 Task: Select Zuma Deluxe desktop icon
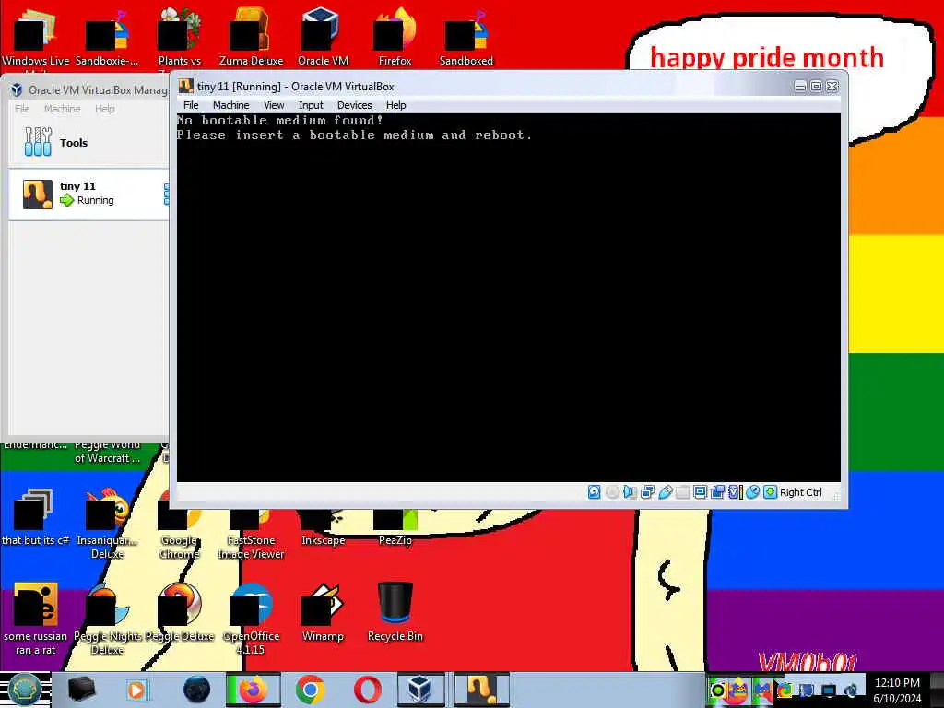click(x=251, y=37)
